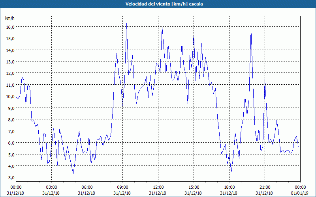The width and height of the screenshot is (316, 197).
Task: Click the '14,0' y-axis label
Action: 10,50
